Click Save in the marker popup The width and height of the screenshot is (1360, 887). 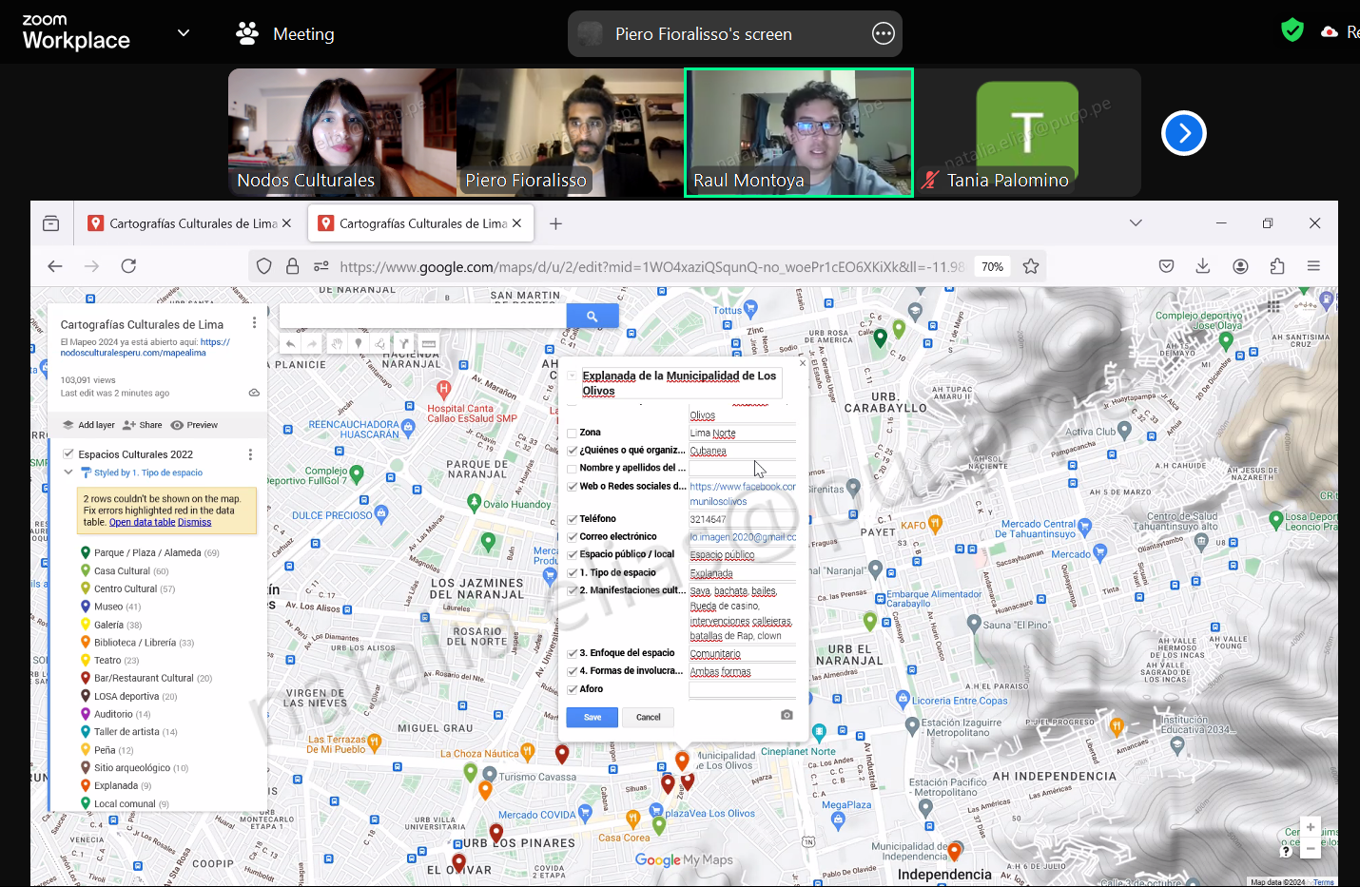click(593, 717)
